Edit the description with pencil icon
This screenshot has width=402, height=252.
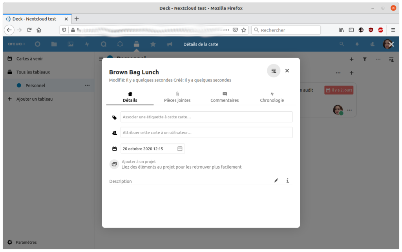click(276, 180)
